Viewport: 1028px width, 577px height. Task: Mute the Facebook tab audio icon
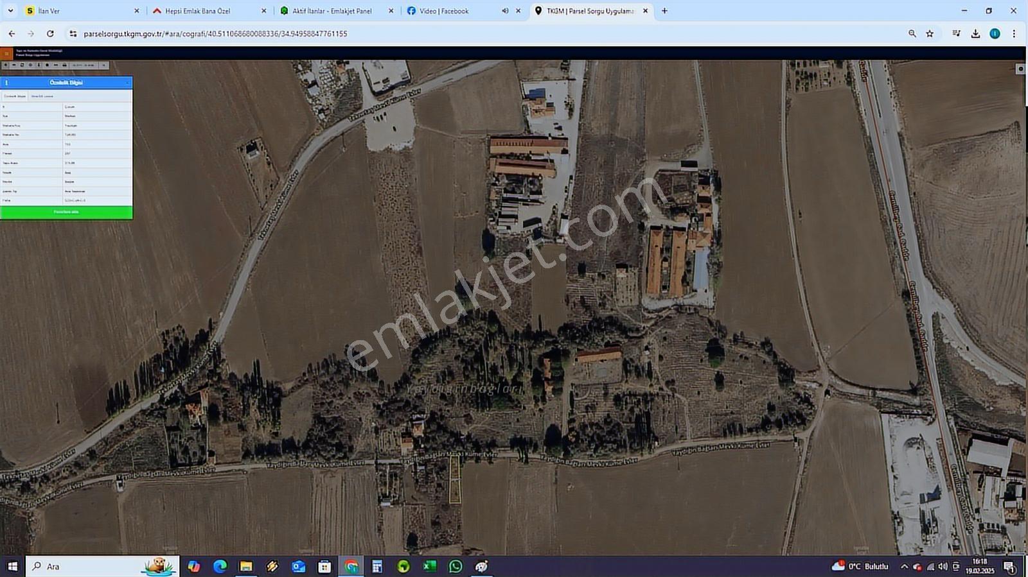(505, 11)
